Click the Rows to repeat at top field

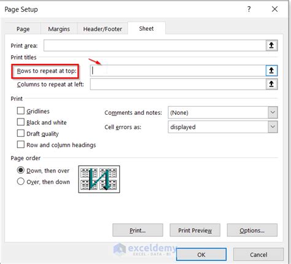pos(178,71)
